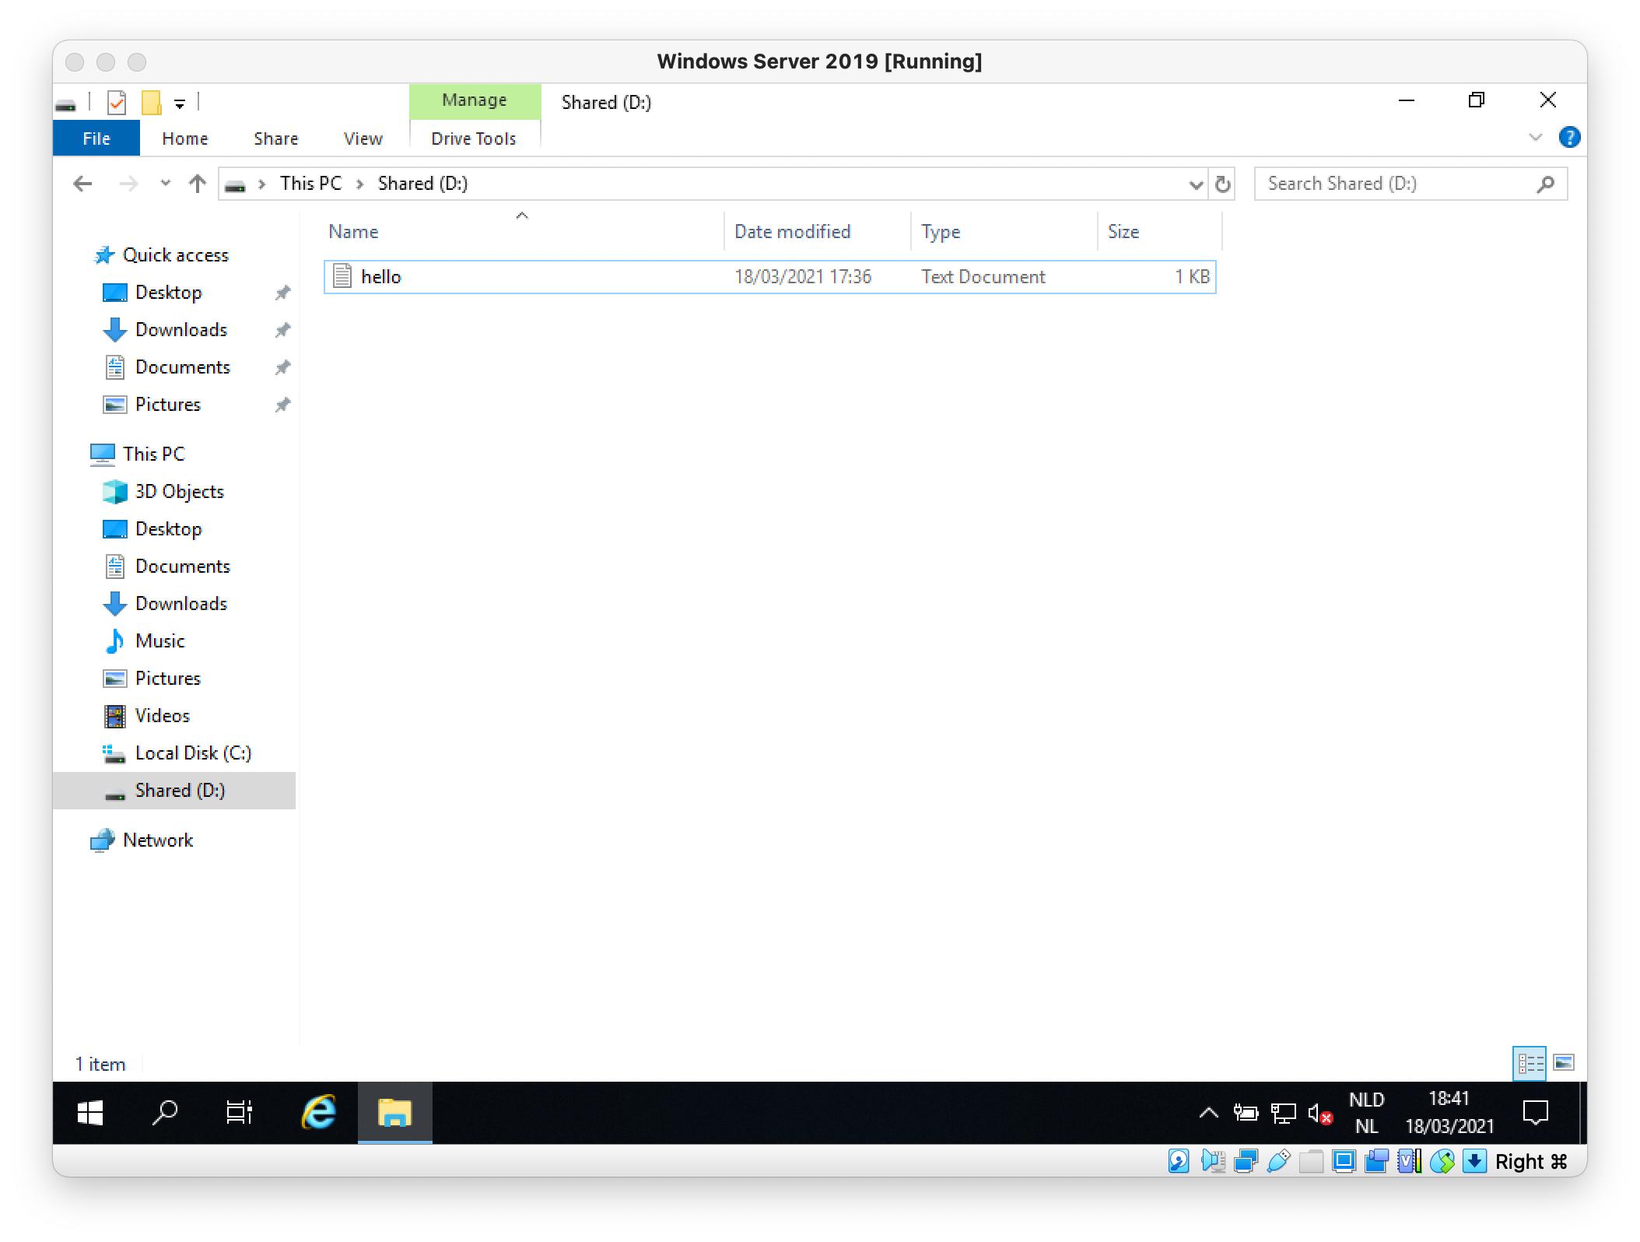The height and width of the screenshot is (1242, 1640).
Task: Open the View ribbon tab
Action: pyautogui.click(x=363, y=139)
